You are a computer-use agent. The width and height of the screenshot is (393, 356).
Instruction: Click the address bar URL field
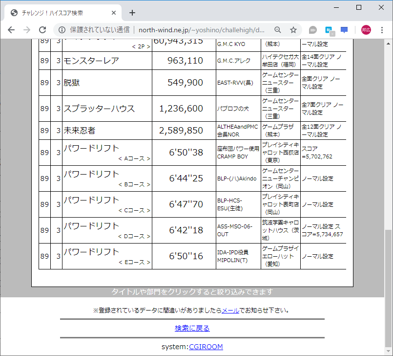click(201, 30)
